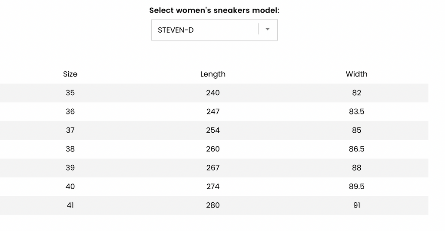445x231 pixels.
Task: Select the size 36 cell
Action: pos(70,112)
